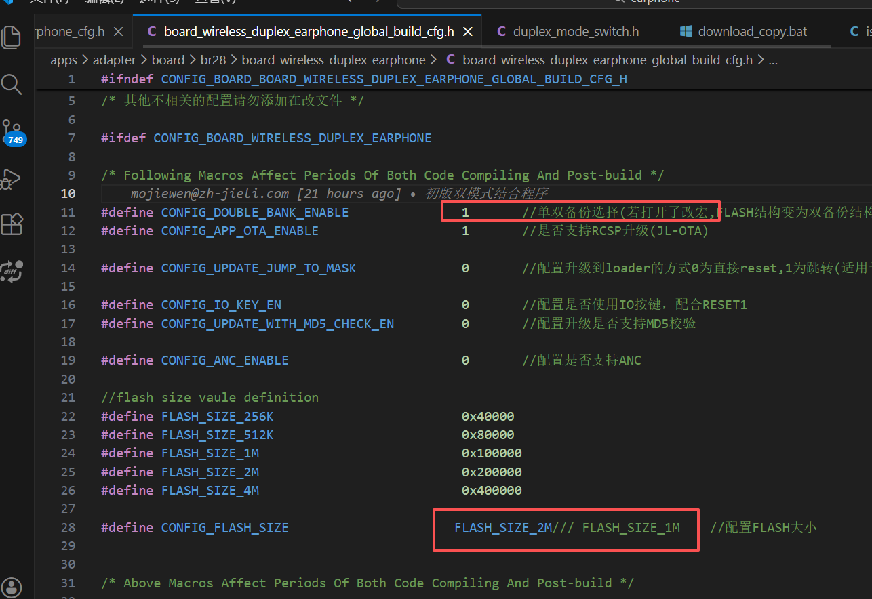Close the phone_cfg.h tab
872x599 pixels.
119,31
